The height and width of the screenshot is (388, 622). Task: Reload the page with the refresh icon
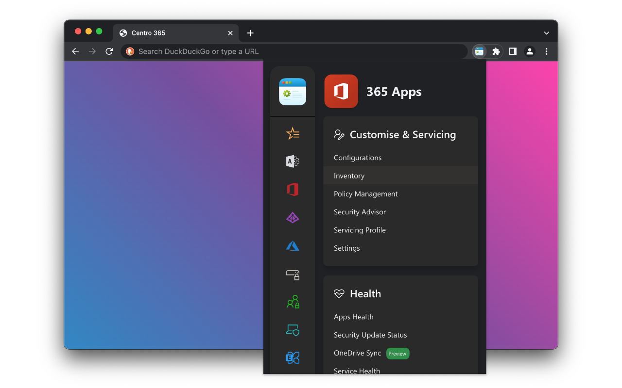tap(109, 51)
